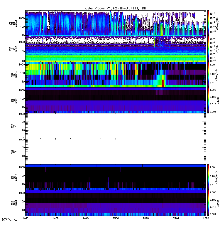Click the 1600 time axis label

[x=206, y=218]
